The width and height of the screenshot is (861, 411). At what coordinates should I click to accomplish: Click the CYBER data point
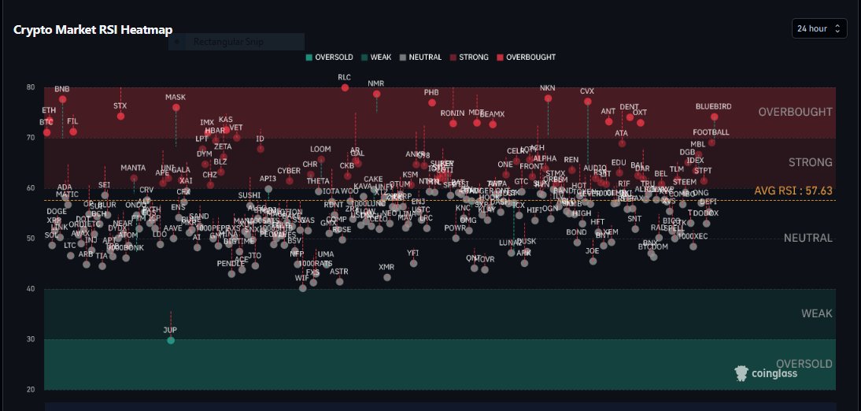tap(290, 181)
